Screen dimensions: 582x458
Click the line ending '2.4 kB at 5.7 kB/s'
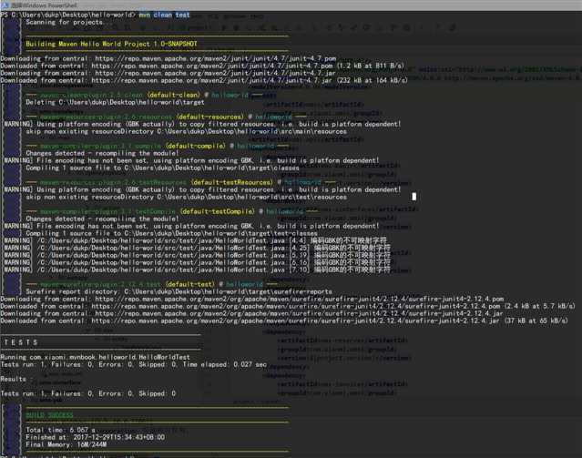[288, 306]
